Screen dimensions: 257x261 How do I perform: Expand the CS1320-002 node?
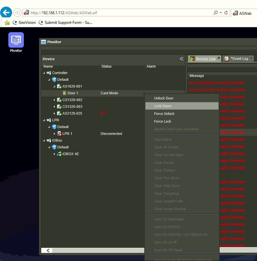pyautogui.click(x=54, y=100)
